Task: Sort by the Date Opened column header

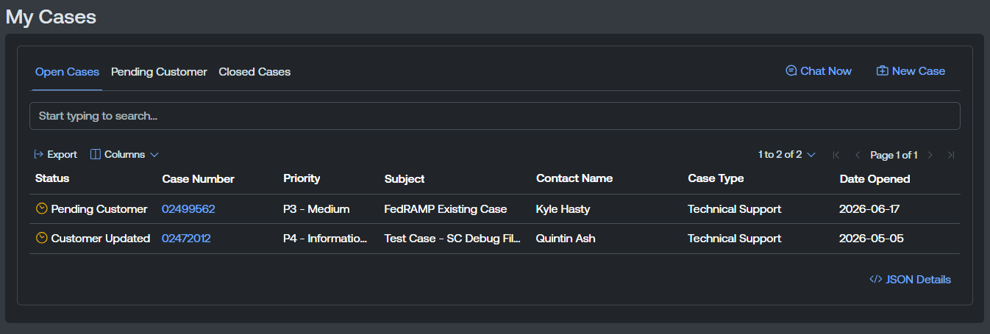Action: (875, 179)
